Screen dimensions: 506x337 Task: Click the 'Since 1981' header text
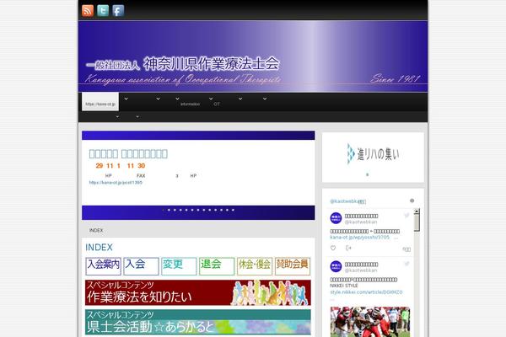click(x=396, y=78)
